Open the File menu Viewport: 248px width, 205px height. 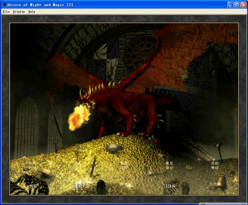[6, 12]
